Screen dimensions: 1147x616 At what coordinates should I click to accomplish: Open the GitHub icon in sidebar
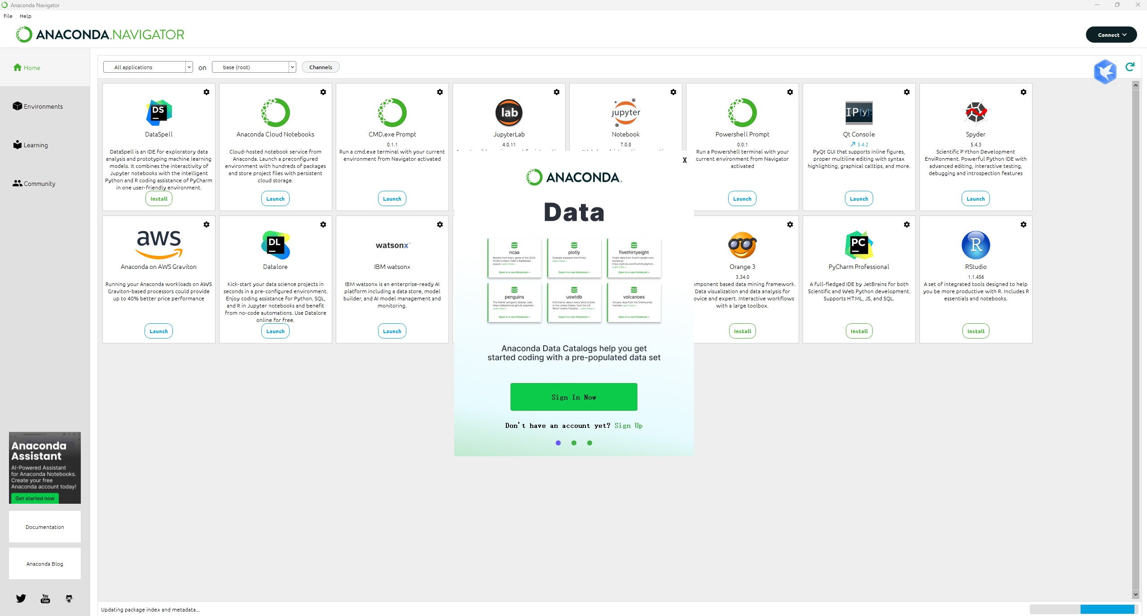69,598
